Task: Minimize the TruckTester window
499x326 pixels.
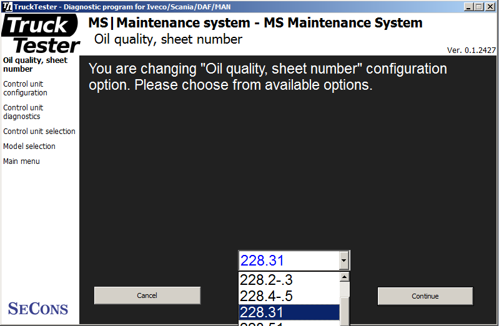Action: point(468,7)
